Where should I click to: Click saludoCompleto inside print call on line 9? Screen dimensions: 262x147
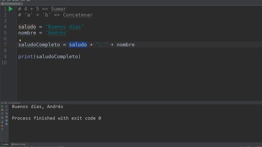[x=57, y=57]
